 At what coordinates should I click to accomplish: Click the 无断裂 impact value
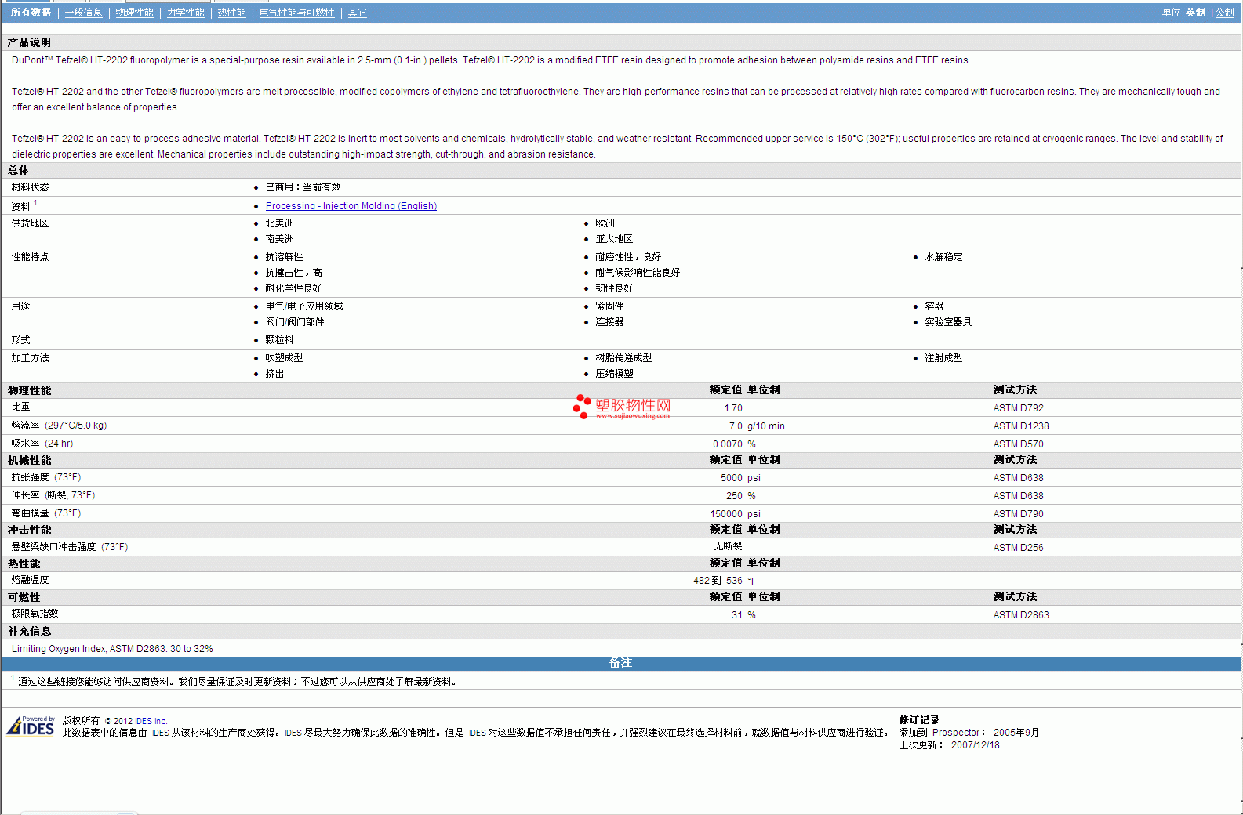[728, 546]
